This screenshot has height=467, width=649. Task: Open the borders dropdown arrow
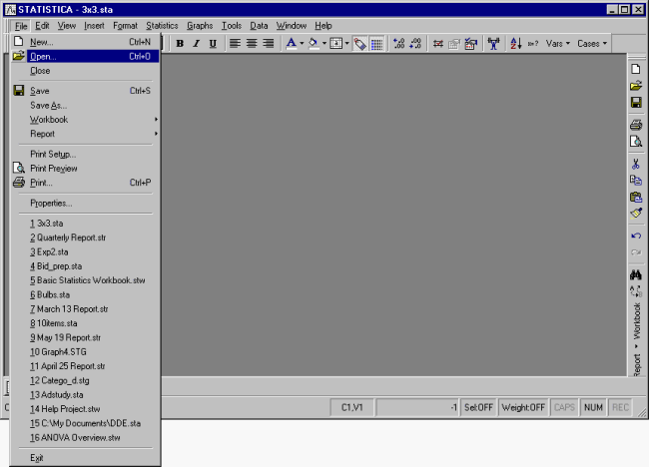coord(346,44)
